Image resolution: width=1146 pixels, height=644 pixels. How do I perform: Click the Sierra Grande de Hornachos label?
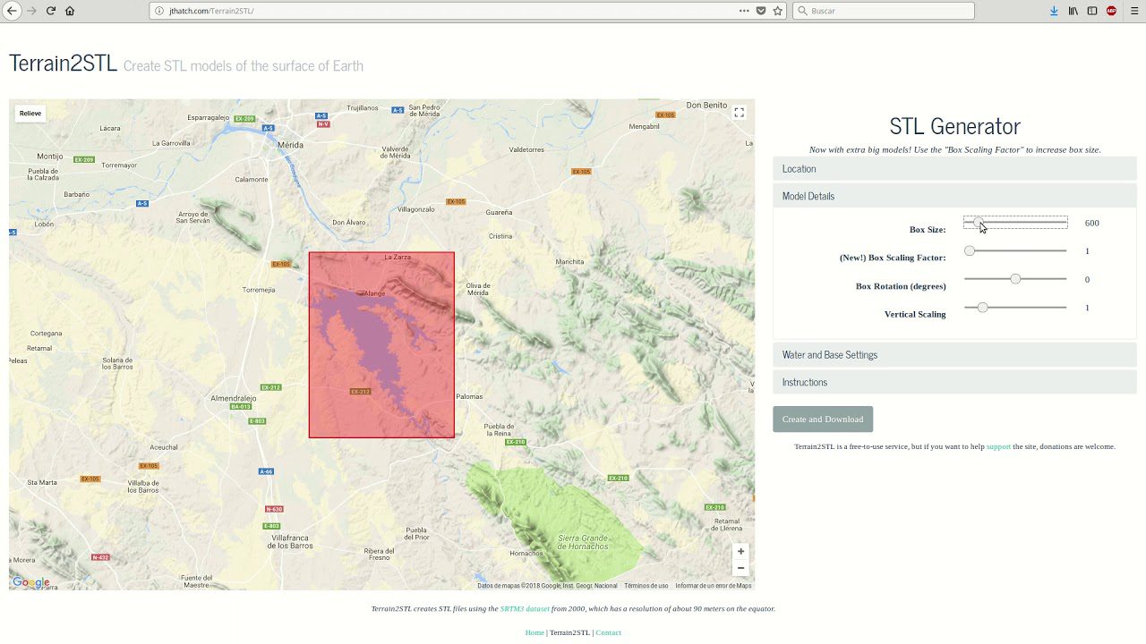click(x=584, y=542)
